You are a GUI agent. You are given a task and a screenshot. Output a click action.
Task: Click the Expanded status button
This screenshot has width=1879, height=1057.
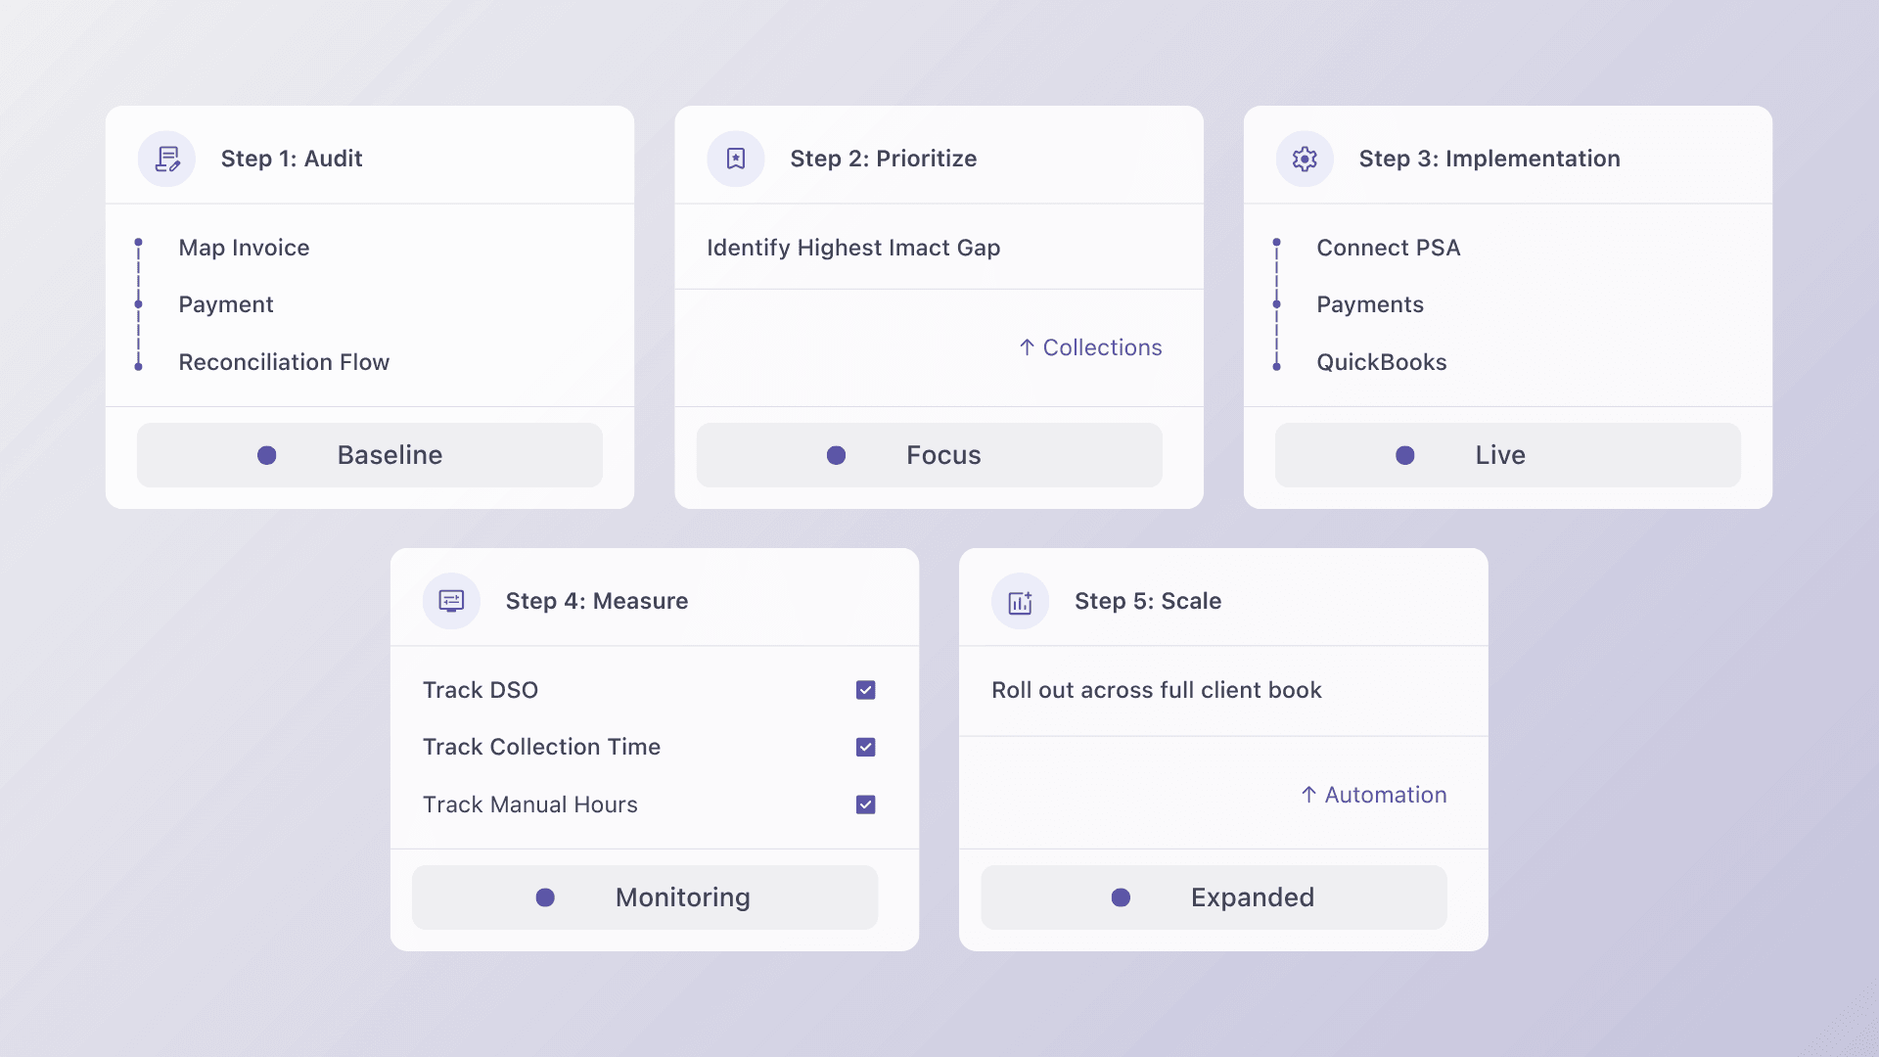(1214, 897)
